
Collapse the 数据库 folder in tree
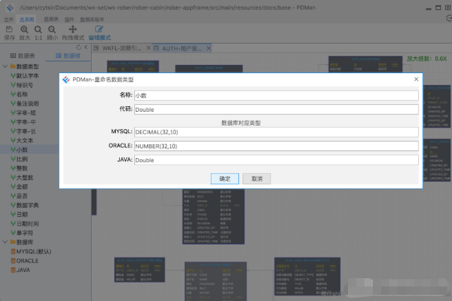(5, 242)
